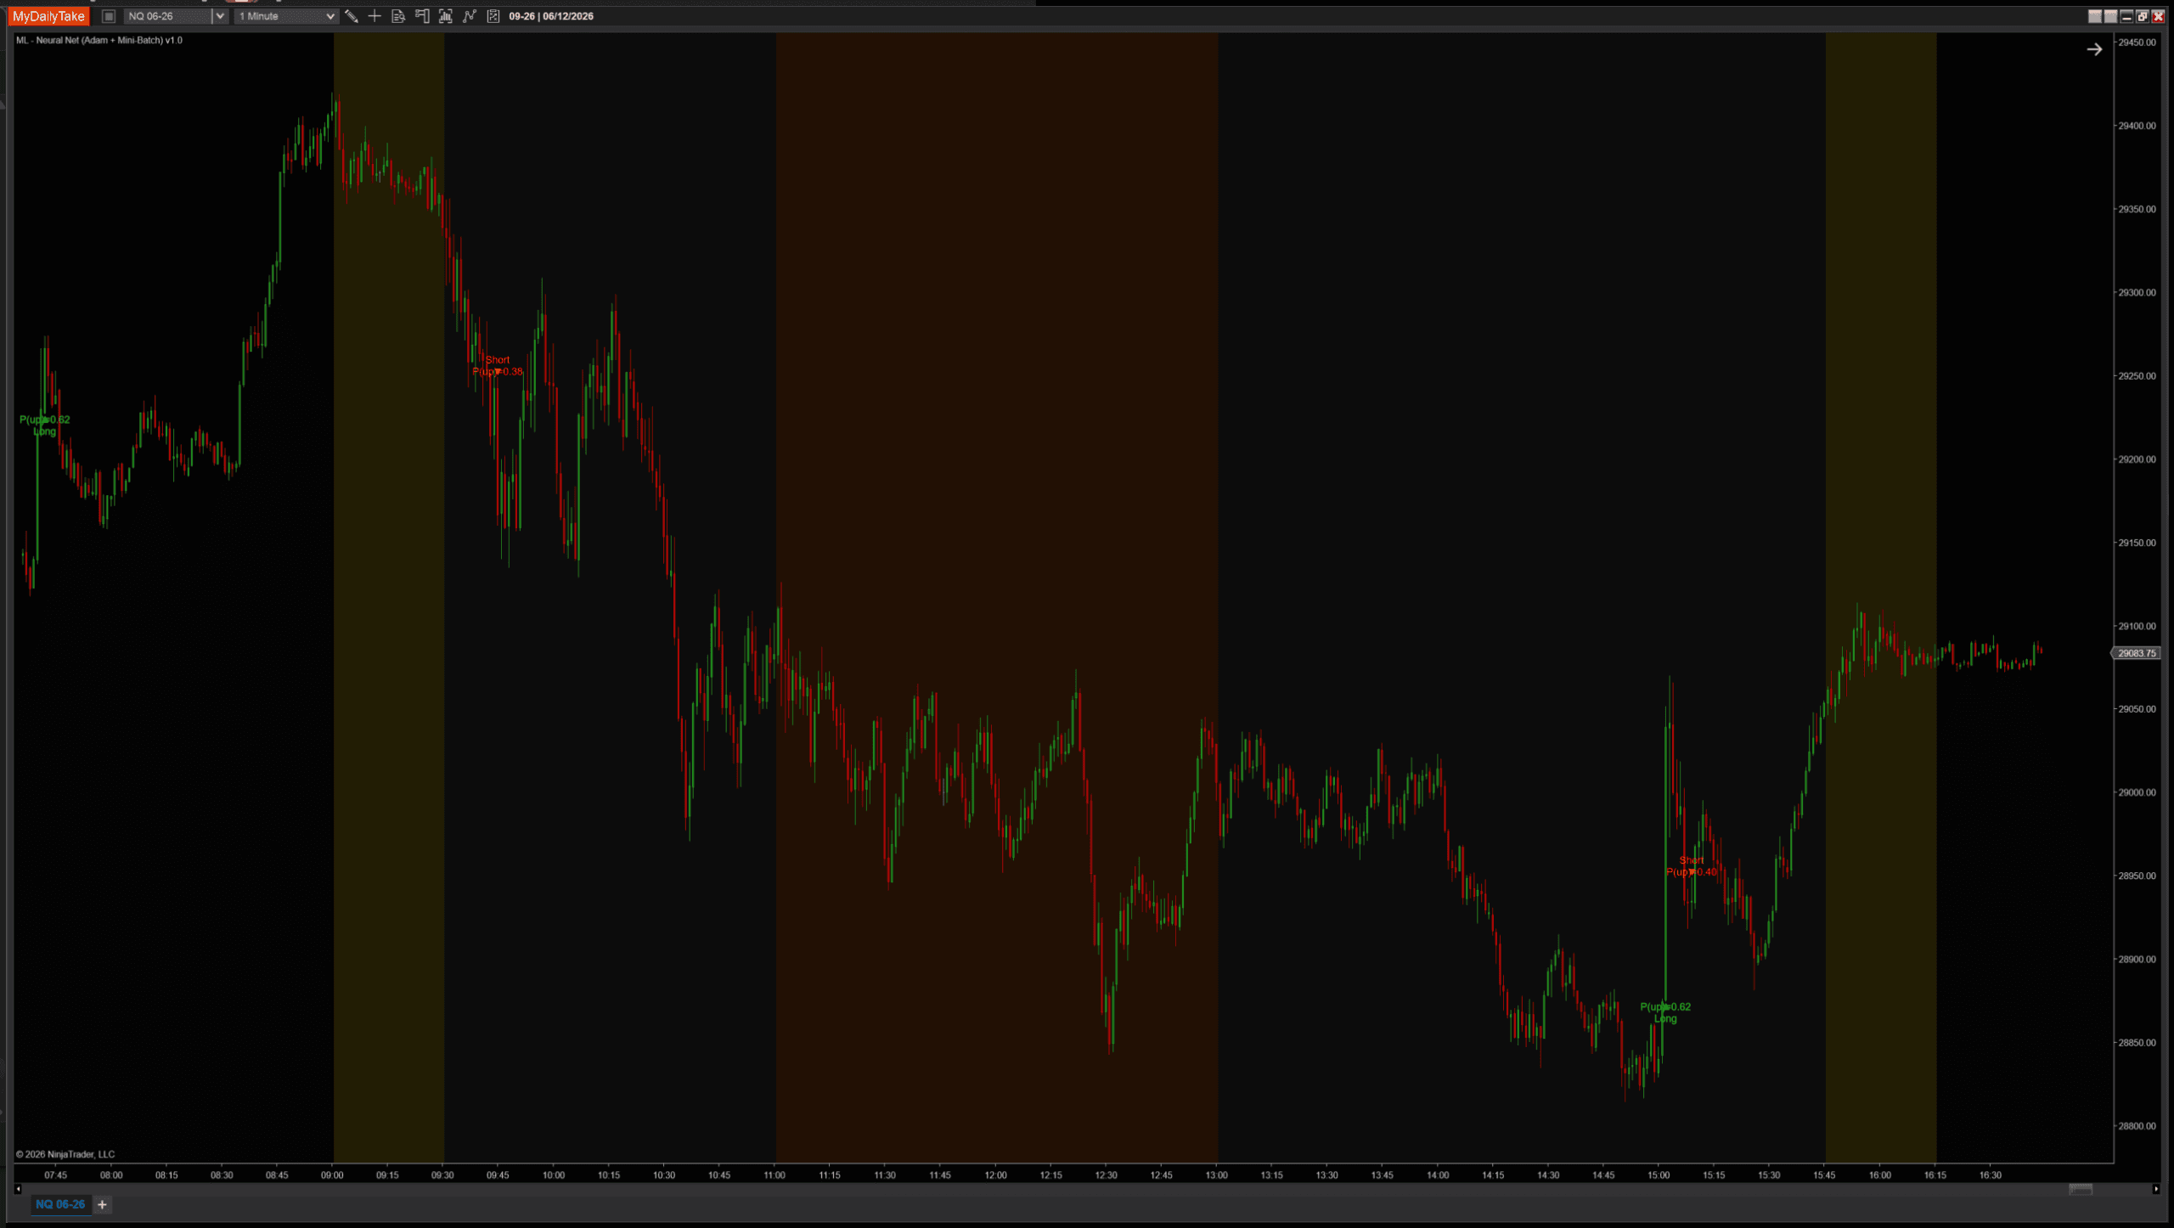This screenshot has width=2174, height=1228.
Task: Click the 09:00 time axis label
Action: 332,1175
